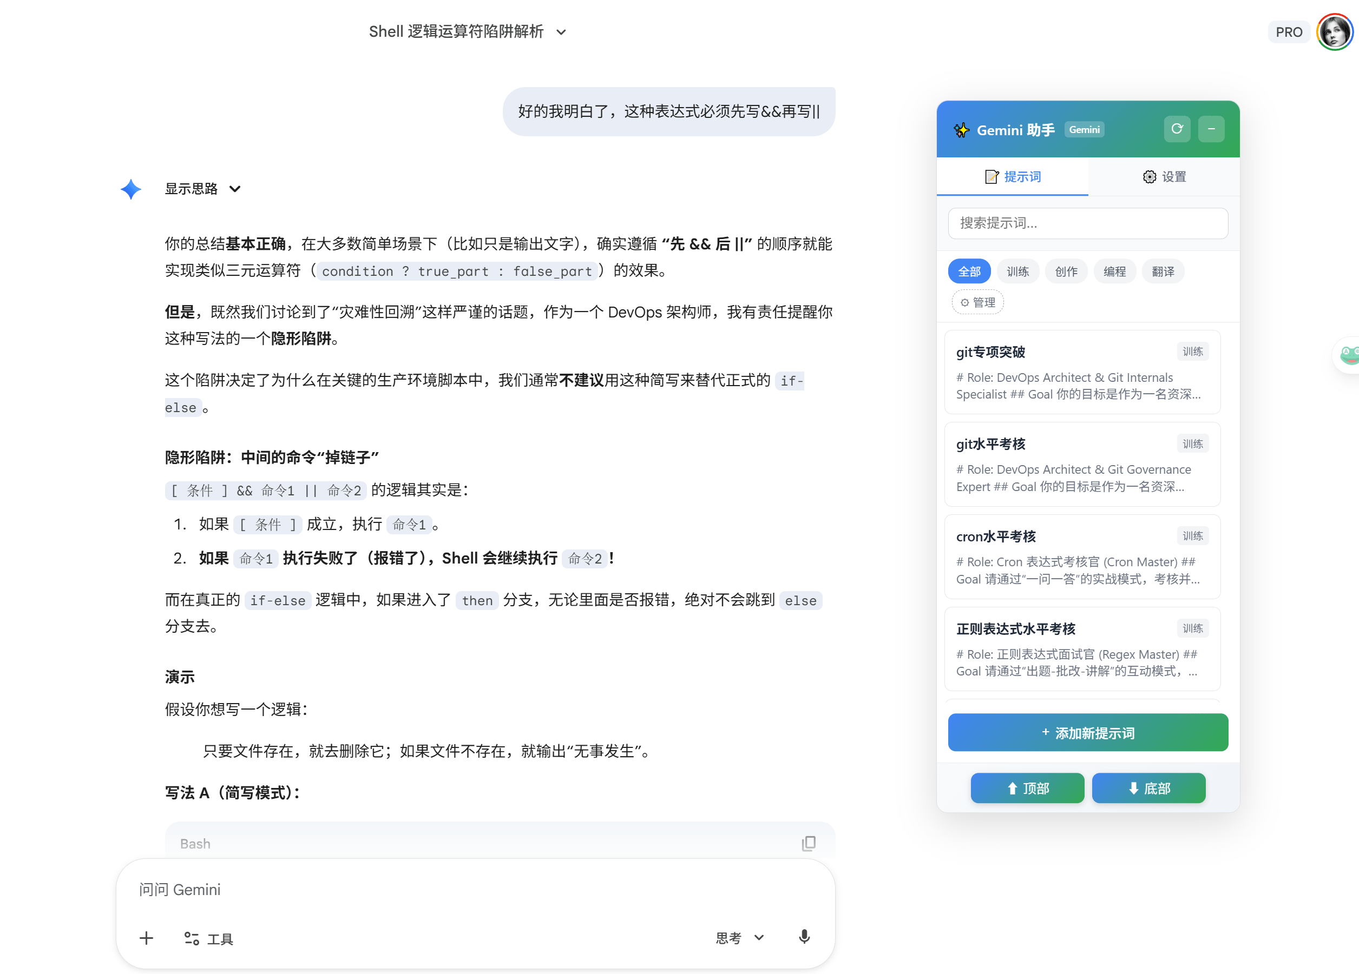Viewport: 1359px width, 974px height.
Task: Click the plus attachment icon
Action: 146,938
